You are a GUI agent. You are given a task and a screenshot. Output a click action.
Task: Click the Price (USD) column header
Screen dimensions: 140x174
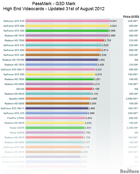pyautogui.click(x=131, y=17)
